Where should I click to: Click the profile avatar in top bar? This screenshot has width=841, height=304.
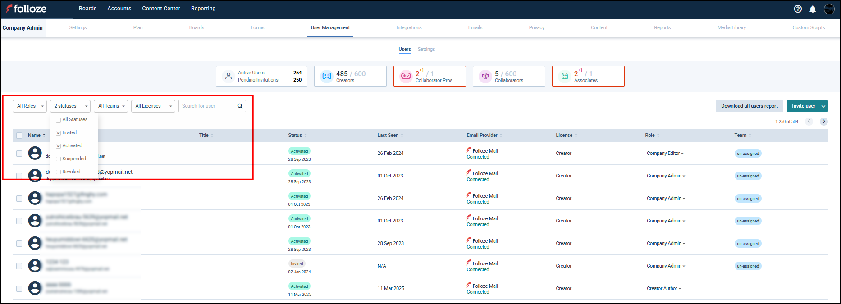click(x=829, y=9)
